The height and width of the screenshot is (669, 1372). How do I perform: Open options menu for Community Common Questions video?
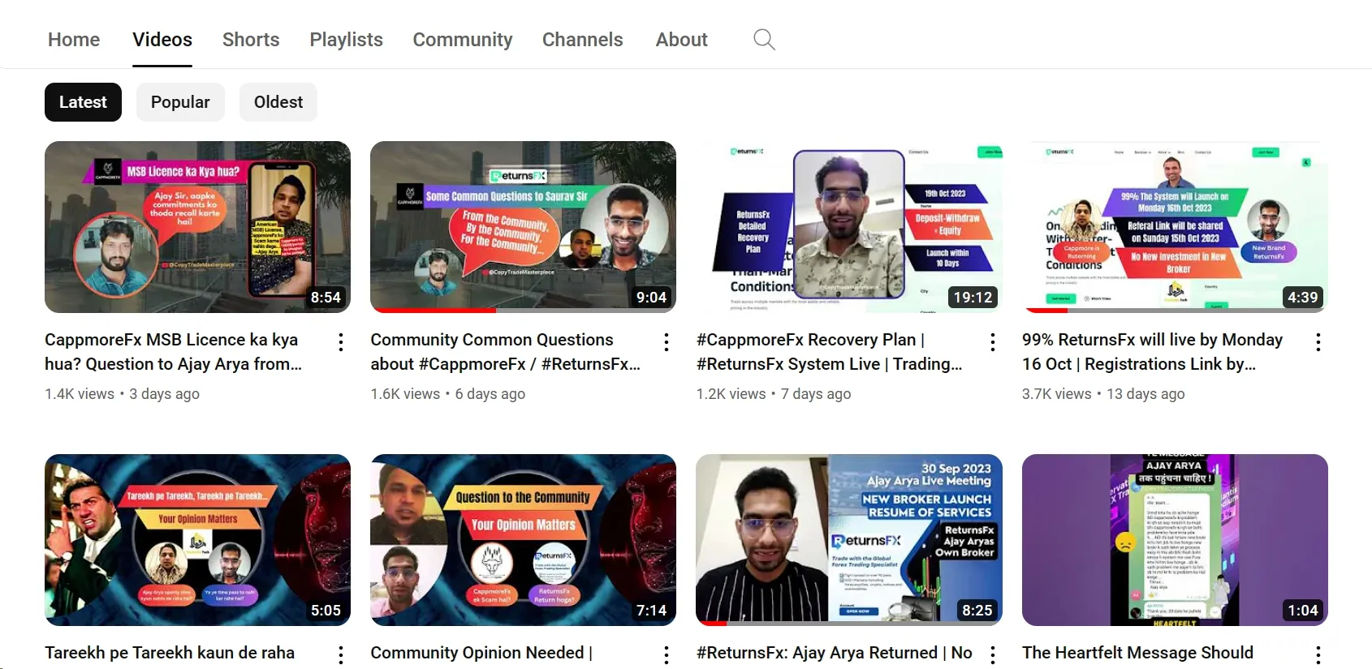pos(667,342)
